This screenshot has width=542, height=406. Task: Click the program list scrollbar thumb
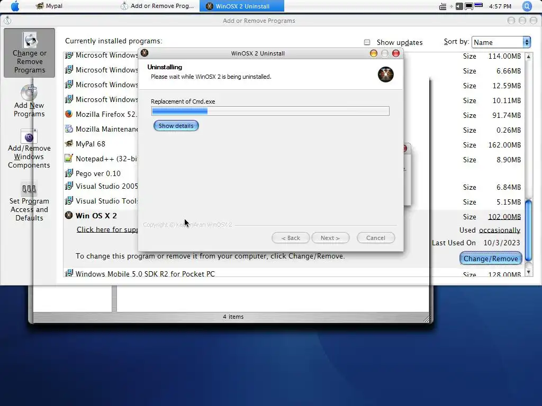tap(528, 230)
